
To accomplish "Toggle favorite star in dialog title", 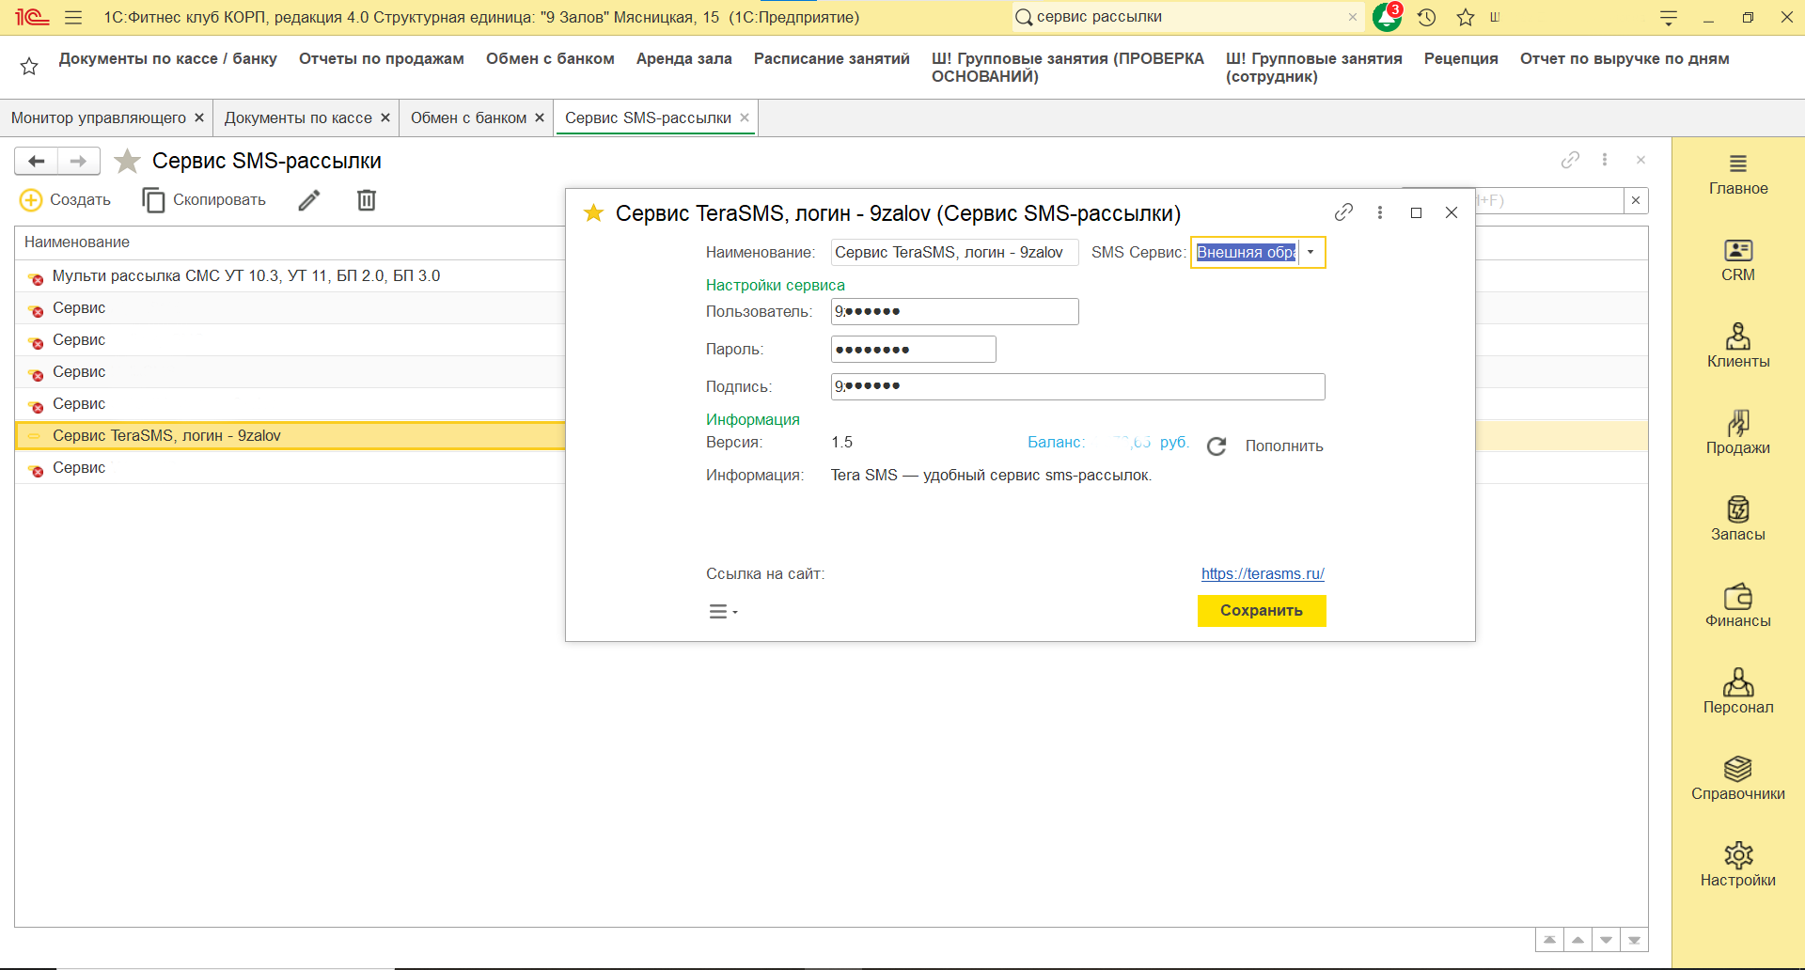I will tap(593, 213).
